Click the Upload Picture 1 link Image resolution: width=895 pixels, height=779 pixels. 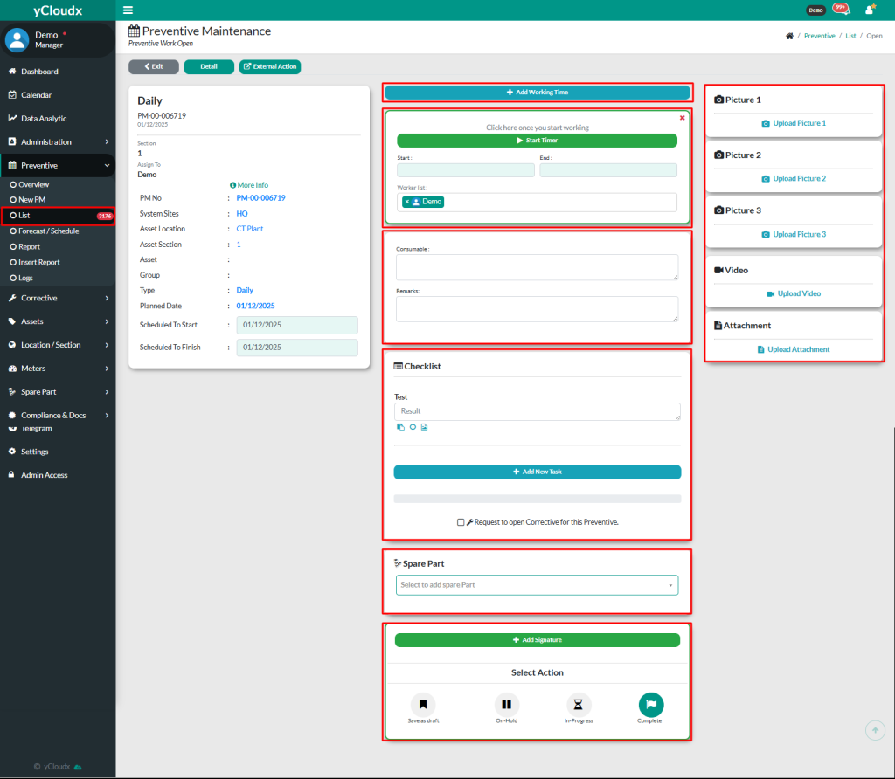[794, 123]
